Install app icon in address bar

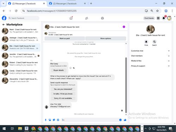(146, 11)
